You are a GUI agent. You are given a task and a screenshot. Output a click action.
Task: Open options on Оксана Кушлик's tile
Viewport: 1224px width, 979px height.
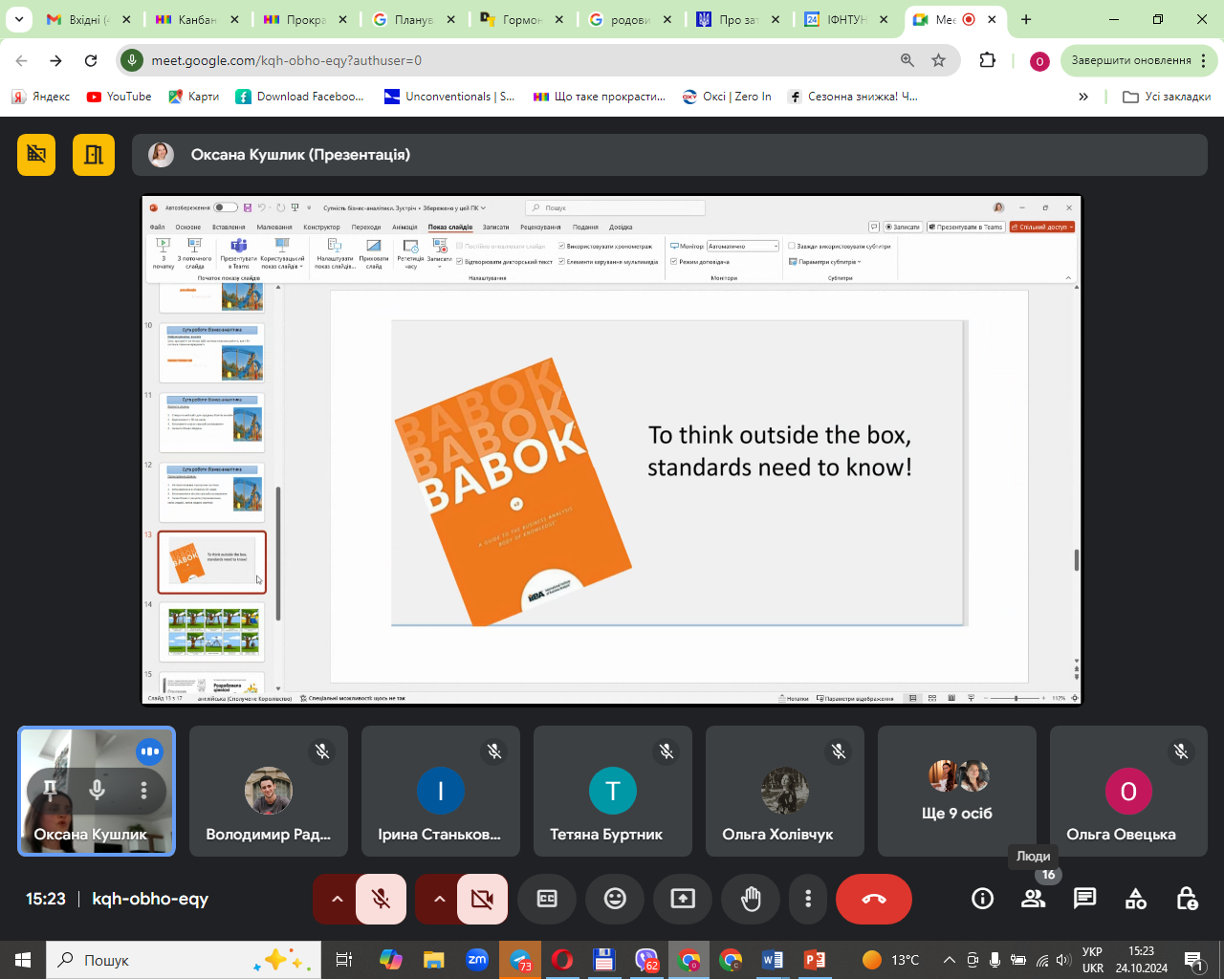pyautogui.click(x=143, y=790)
